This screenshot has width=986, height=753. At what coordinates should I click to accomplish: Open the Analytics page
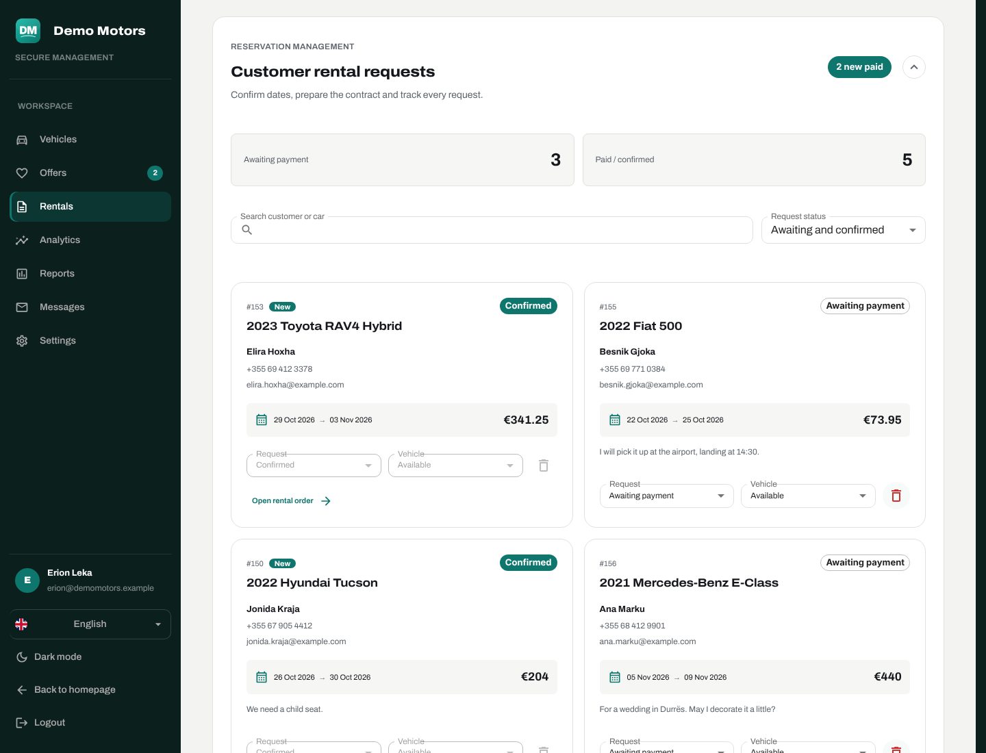click(x=90, y=240)
